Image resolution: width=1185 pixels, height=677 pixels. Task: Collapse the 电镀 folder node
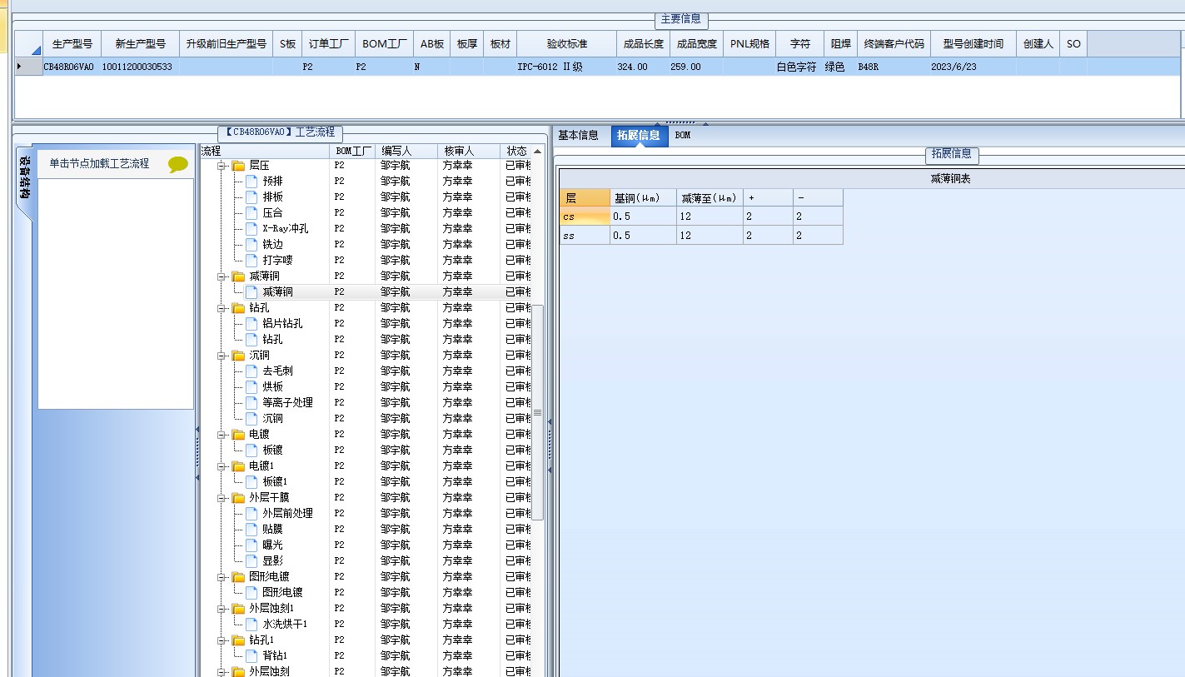tap(222, 435)
